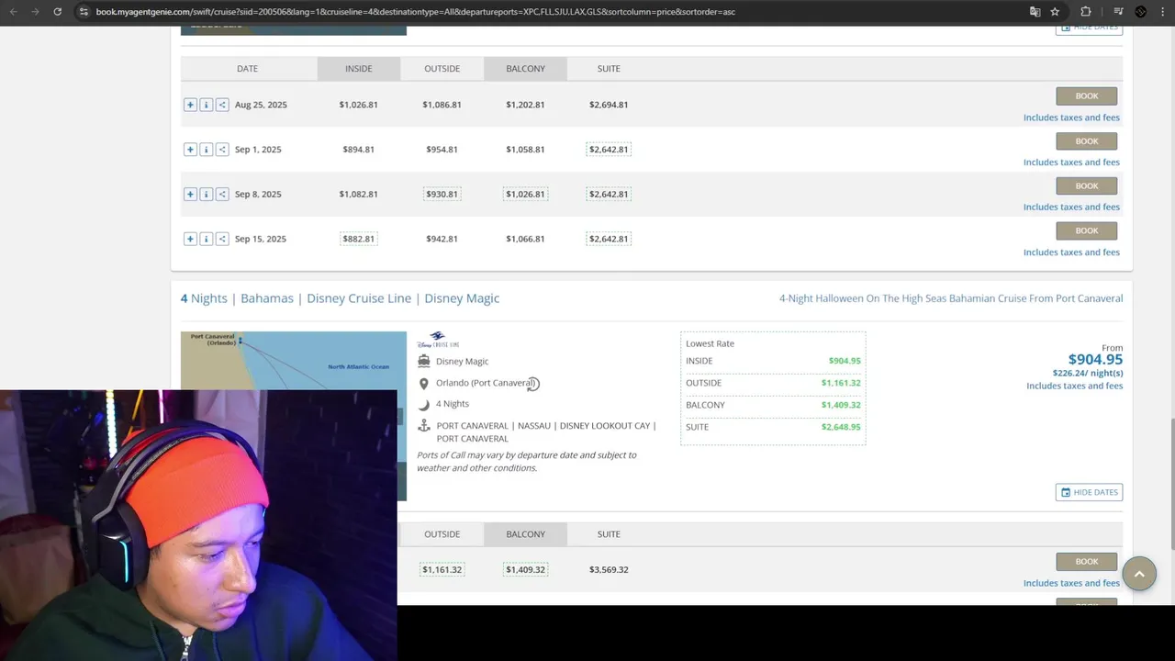Share the Sep 8, 2025 sailing

pos(222,194)
